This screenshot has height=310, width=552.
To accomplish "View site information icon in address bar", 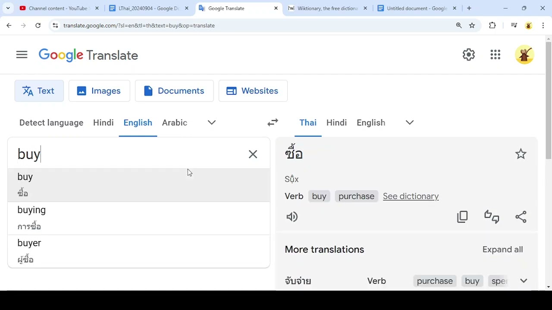I will coord(55,25).
